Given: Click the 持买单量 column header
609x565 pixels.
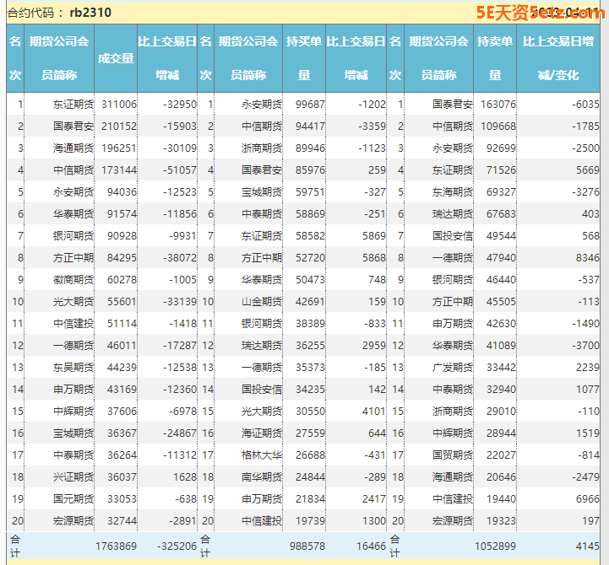Looking at the screenshot, I should coord(304,58).
